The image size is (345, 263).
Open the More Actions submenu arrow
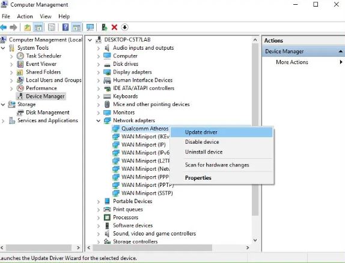(x=341, y=62)
